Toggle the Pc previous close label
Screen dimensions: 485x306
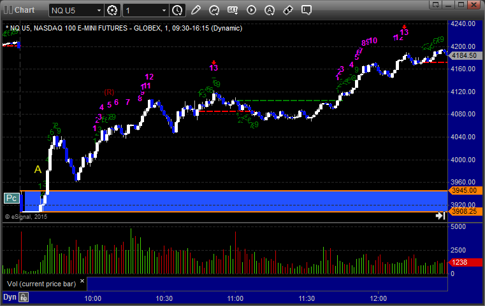(11, 198)
